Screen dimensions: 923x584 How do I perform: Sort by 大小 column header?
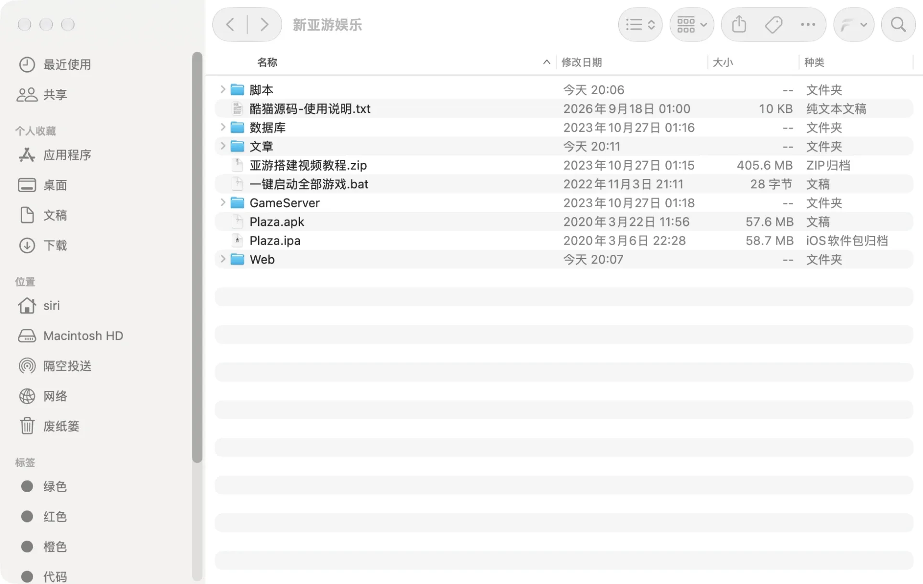(723, 62)
